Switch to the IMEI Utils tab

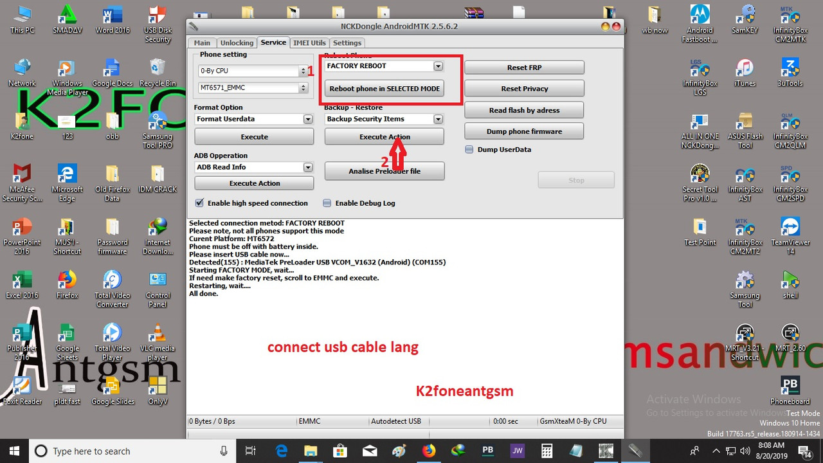coord(309,43)
